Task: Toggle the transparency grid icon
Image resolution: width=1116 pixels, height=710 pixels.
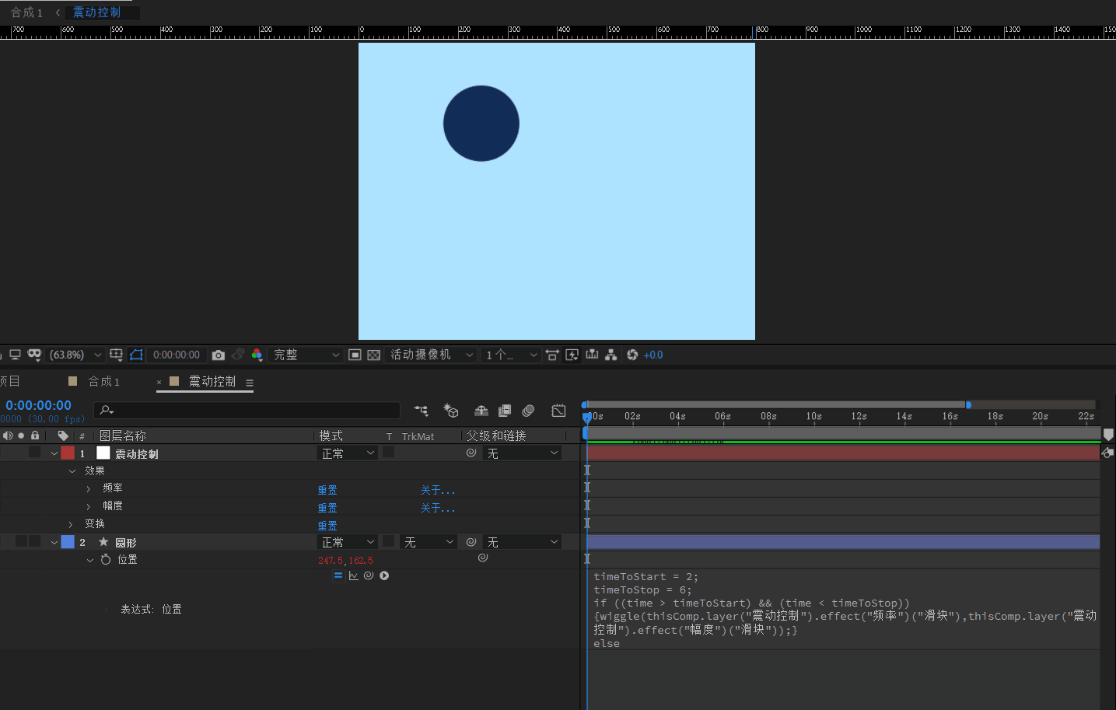Action: [374, 355]
